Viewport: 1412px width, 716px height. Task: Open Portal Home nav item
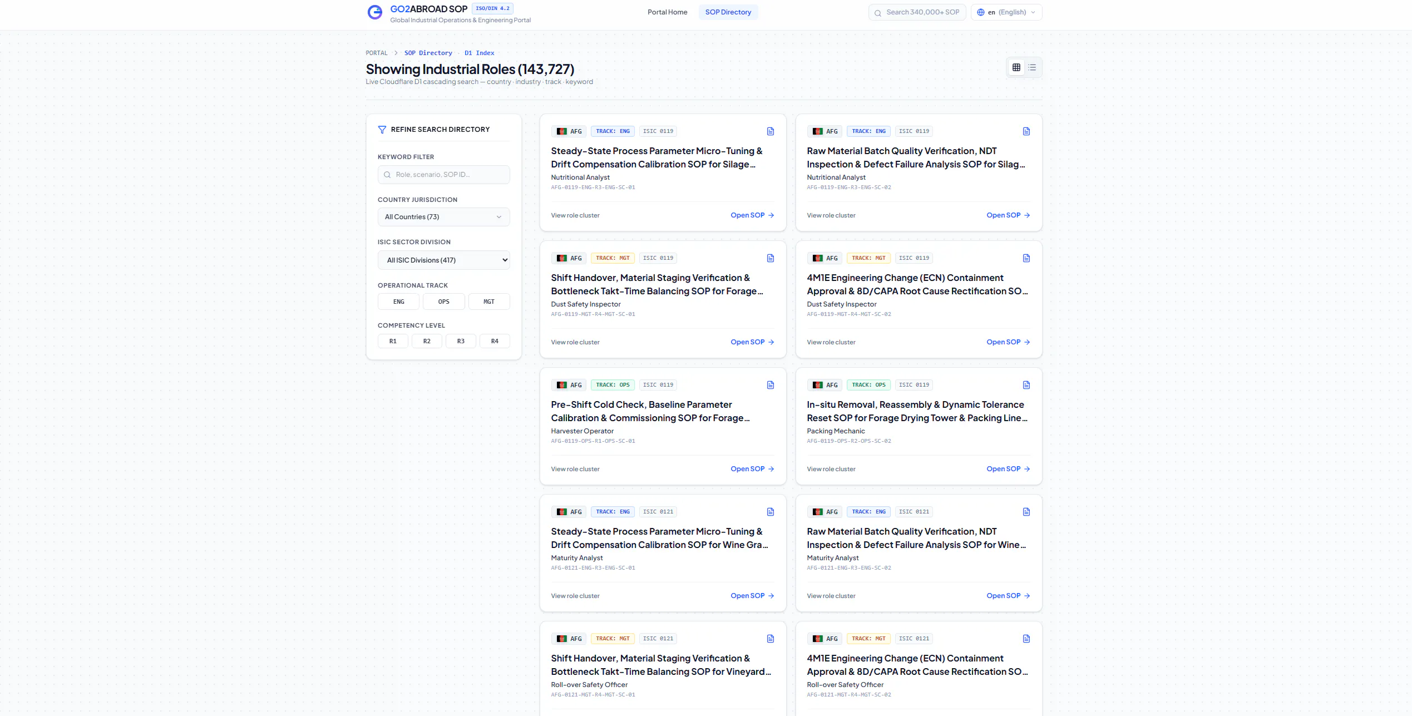click(667, 12)
